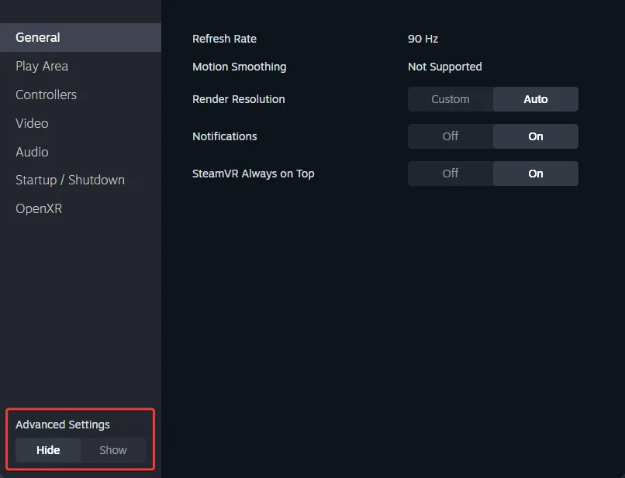This screenshot has width=625, height=478.
Task: Click the Advanced Settings label
Action: click(x=63, y=425)
